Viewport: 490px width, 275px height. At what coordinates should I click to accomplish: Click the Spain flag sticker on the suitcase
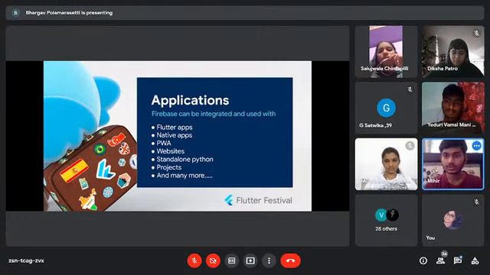point(74,170)
